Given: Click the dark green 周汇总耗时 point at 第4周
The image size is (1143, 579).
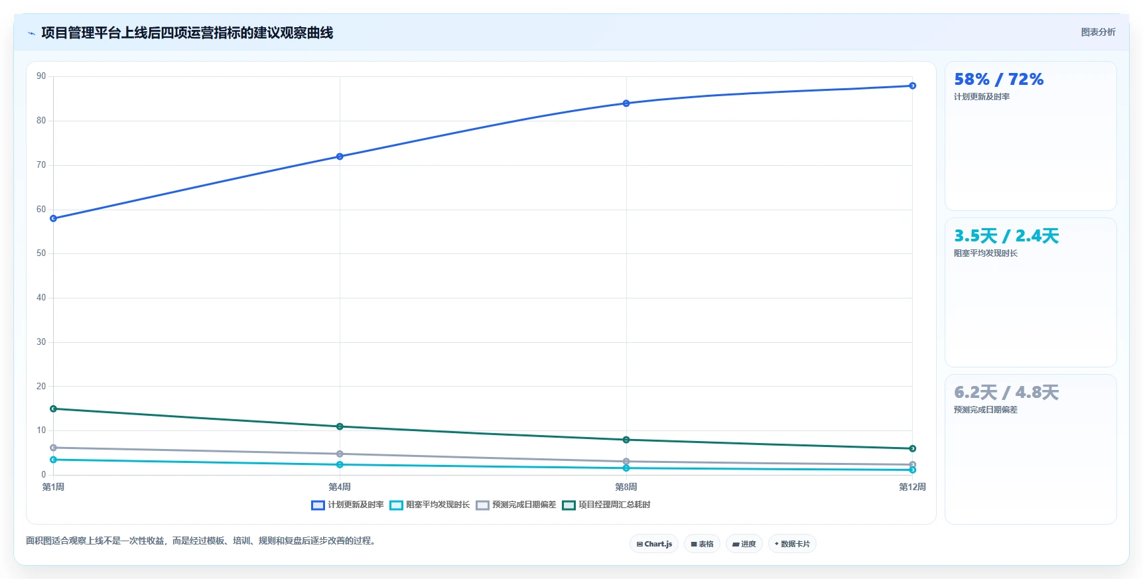Looking at the screenshot, I should [x=340, y=426].
